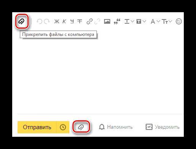The image size is (196, 149).
Task: Click the bottom paperclip attach icon
Action: 81,127
